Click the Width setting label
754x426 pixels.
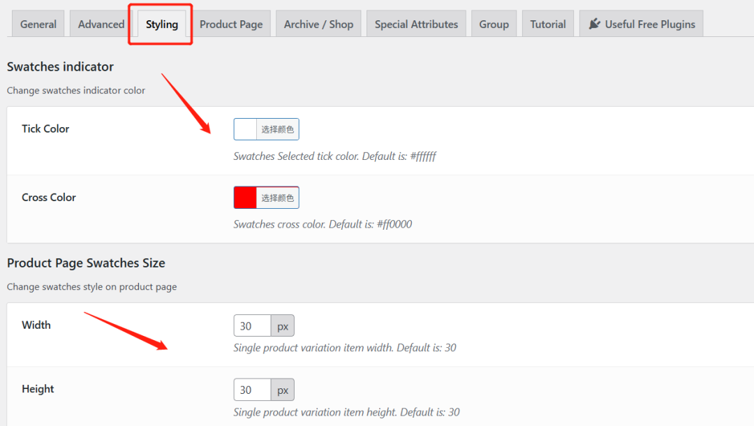point(36,325)
